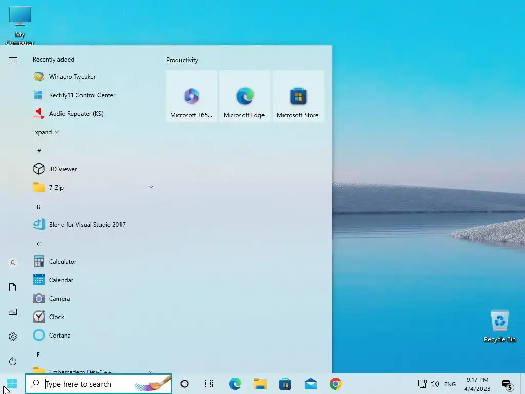The image size is (525, 394).
Task: Expand the 7-Zip folder chevron
Action: coord(151,187)
